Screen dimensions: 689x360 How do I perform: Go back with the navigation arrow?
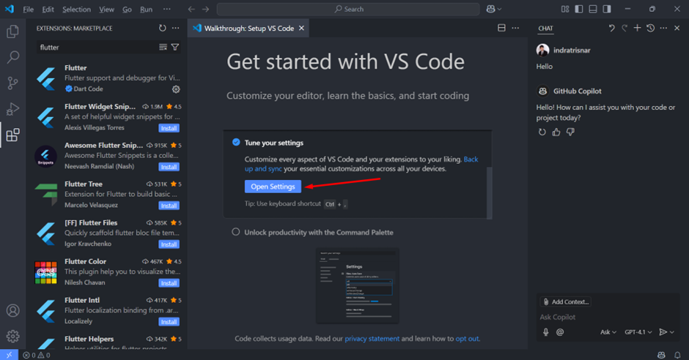click(x=191, y=10)
